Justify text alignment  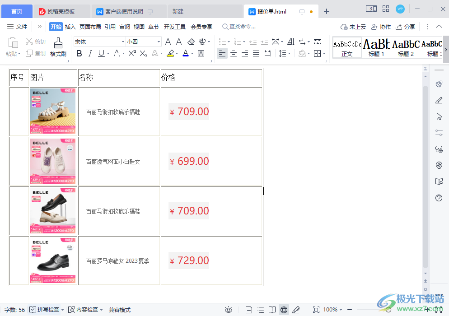[x=256, y=54]
